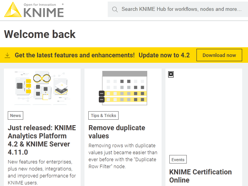The height and width of the screenshot is (186, 248).
Task: Click the download arrow icon in banner
Action: [7, 55]
